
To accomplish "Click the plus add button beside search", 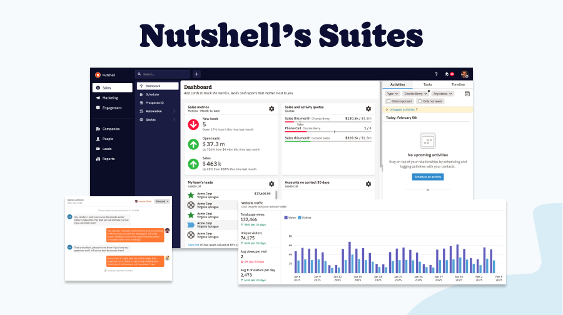I will click(196, 74).
